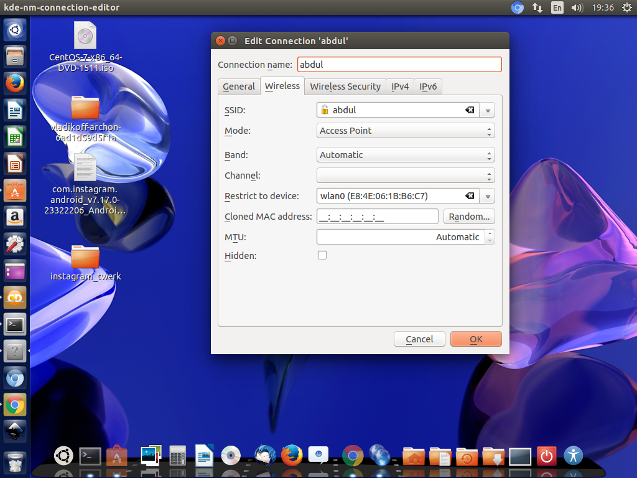Adjust the MTU spinner arrows
637x478 pixels.
pyautogui.click(x=490, y=237)
